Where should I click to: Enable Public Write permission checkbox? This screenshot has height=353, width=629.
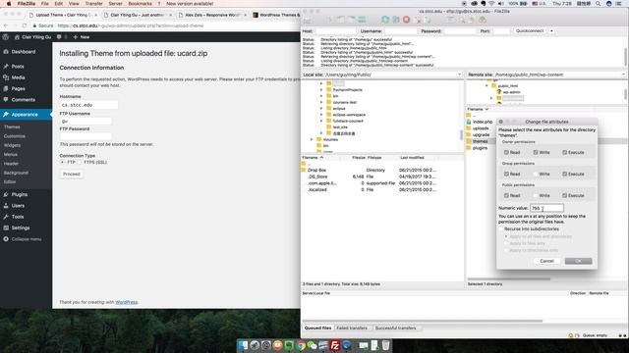(x=536, y=196)
